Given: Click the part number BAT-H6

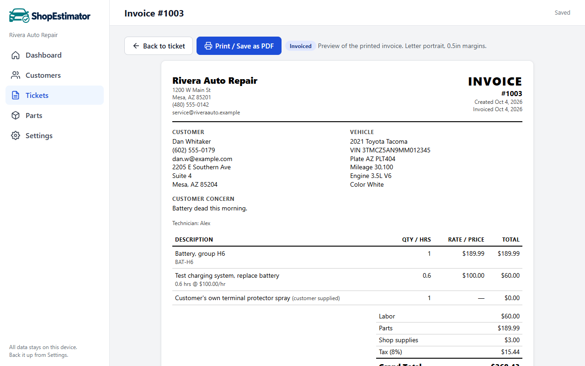Looking at the screenshot, I should [184, 262].
